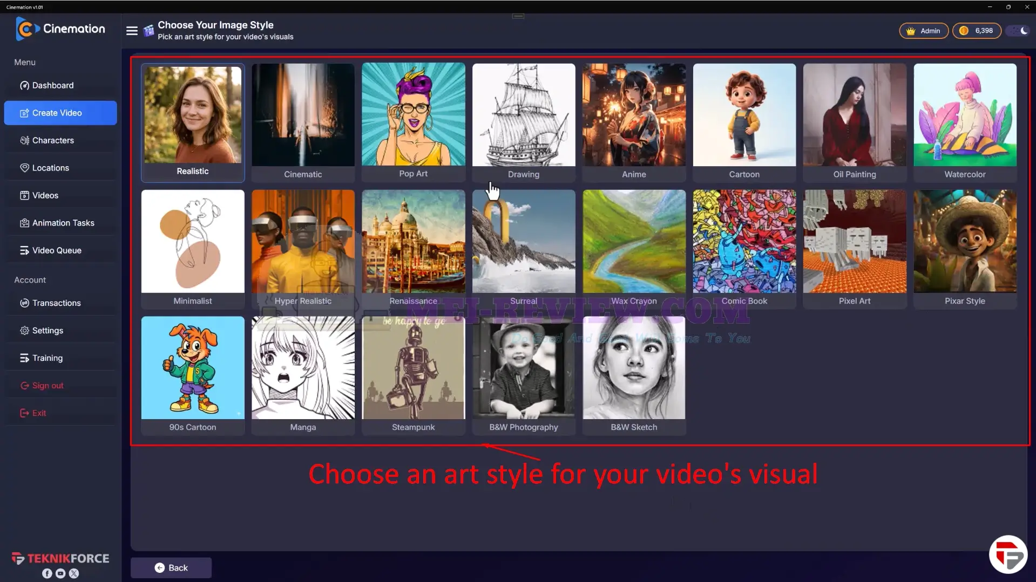Open Dashboard in sidebar
This screenshot has width=1036, height=582.
pos(60,85)
